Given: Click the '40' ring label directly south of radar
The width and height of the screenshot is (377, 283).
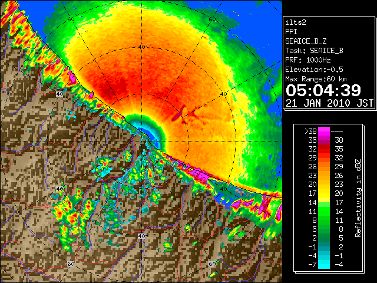Looking at the screenshot, I should (x=141, y=236).
